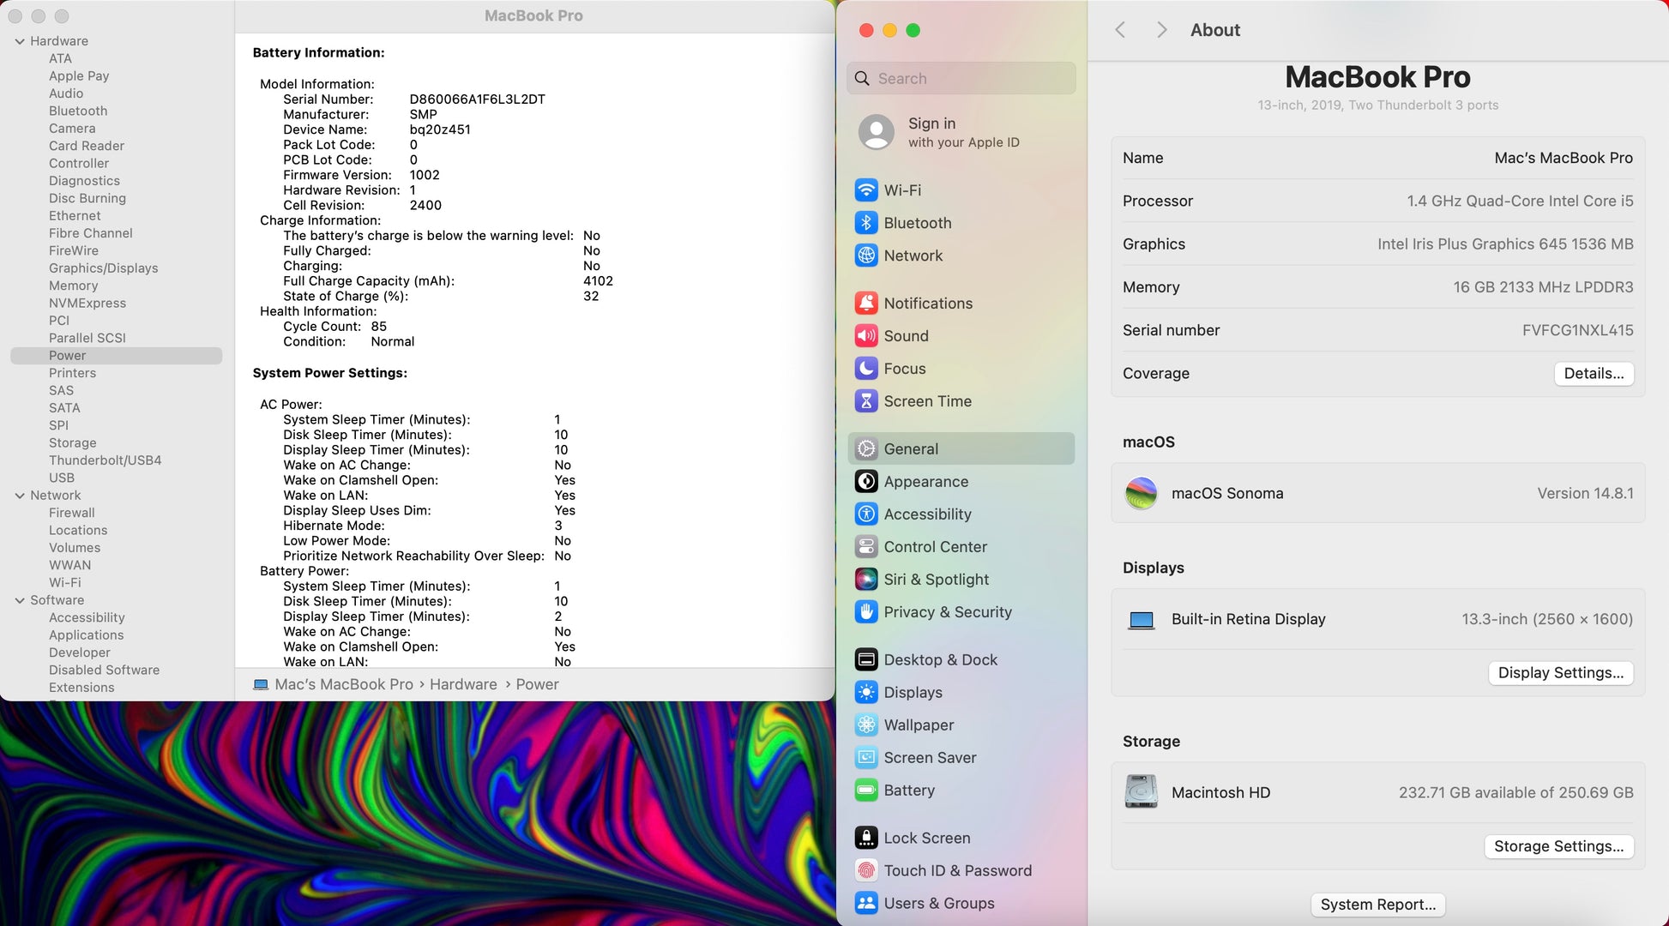Image resolution: width=1669 pixels, height=926 pixels.
Task: Click the Touch ID fingerprint icon
Action: coord(866,871)
